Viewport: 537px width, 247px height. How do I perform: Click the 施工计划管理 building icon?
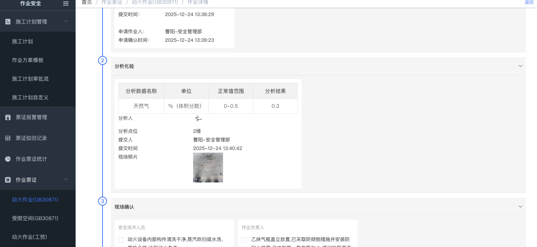pyautogui.click(x=8, y=22)
